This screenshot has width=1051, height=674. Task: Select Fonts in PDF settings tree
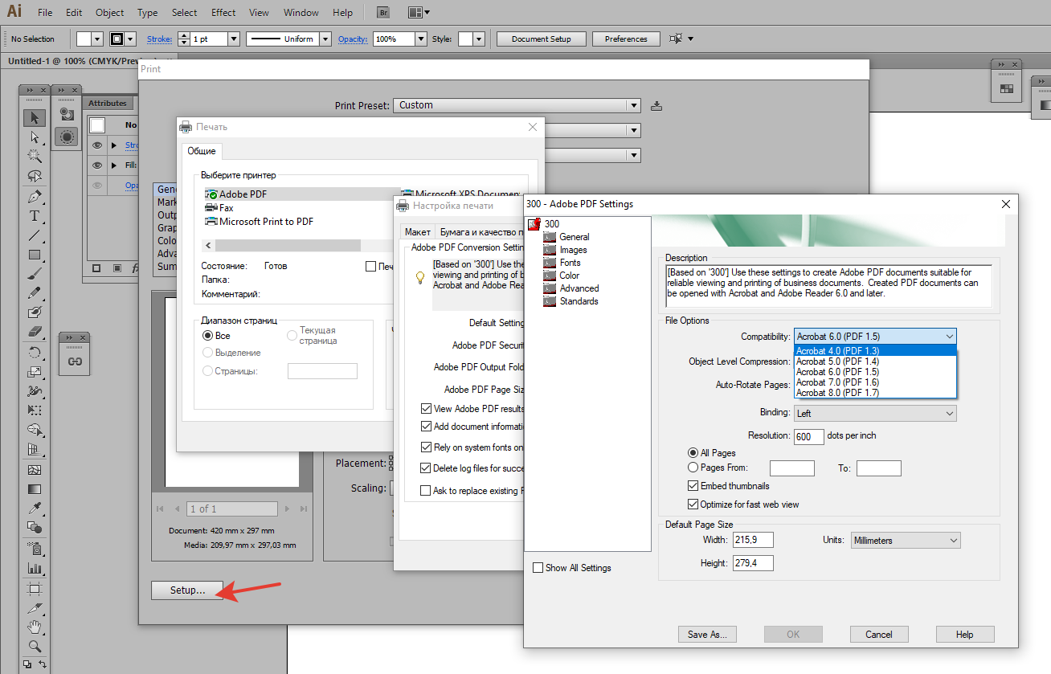pyautogui.click(x=570, y=263)
